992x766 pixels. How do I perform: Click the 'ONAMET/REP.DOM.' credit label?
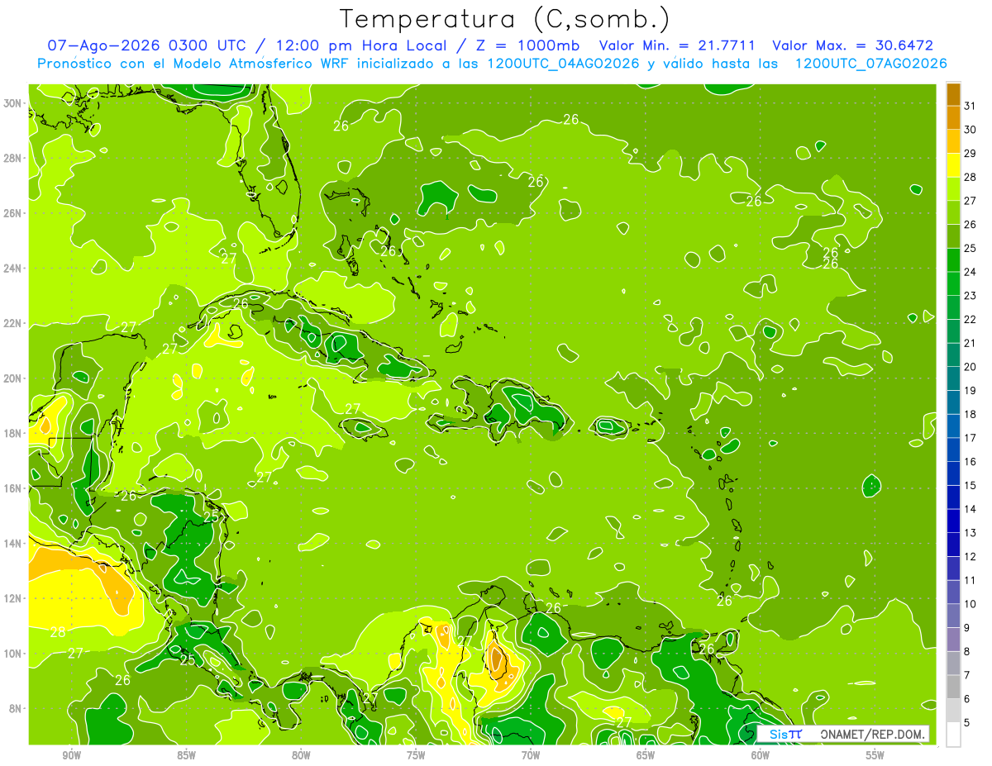[874, 734]
